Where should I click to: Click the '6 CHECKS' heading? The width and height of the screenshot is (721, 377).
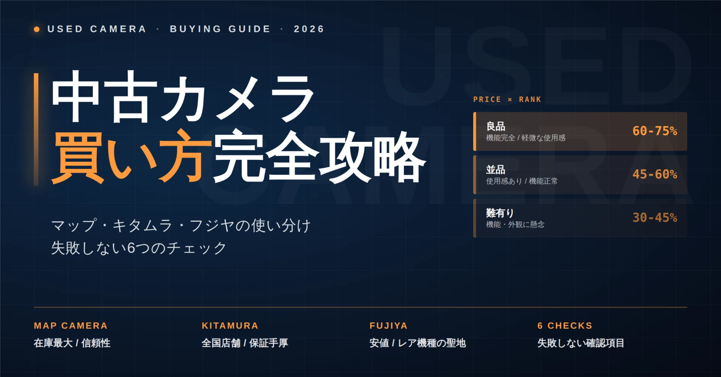[x=565, y=326]
